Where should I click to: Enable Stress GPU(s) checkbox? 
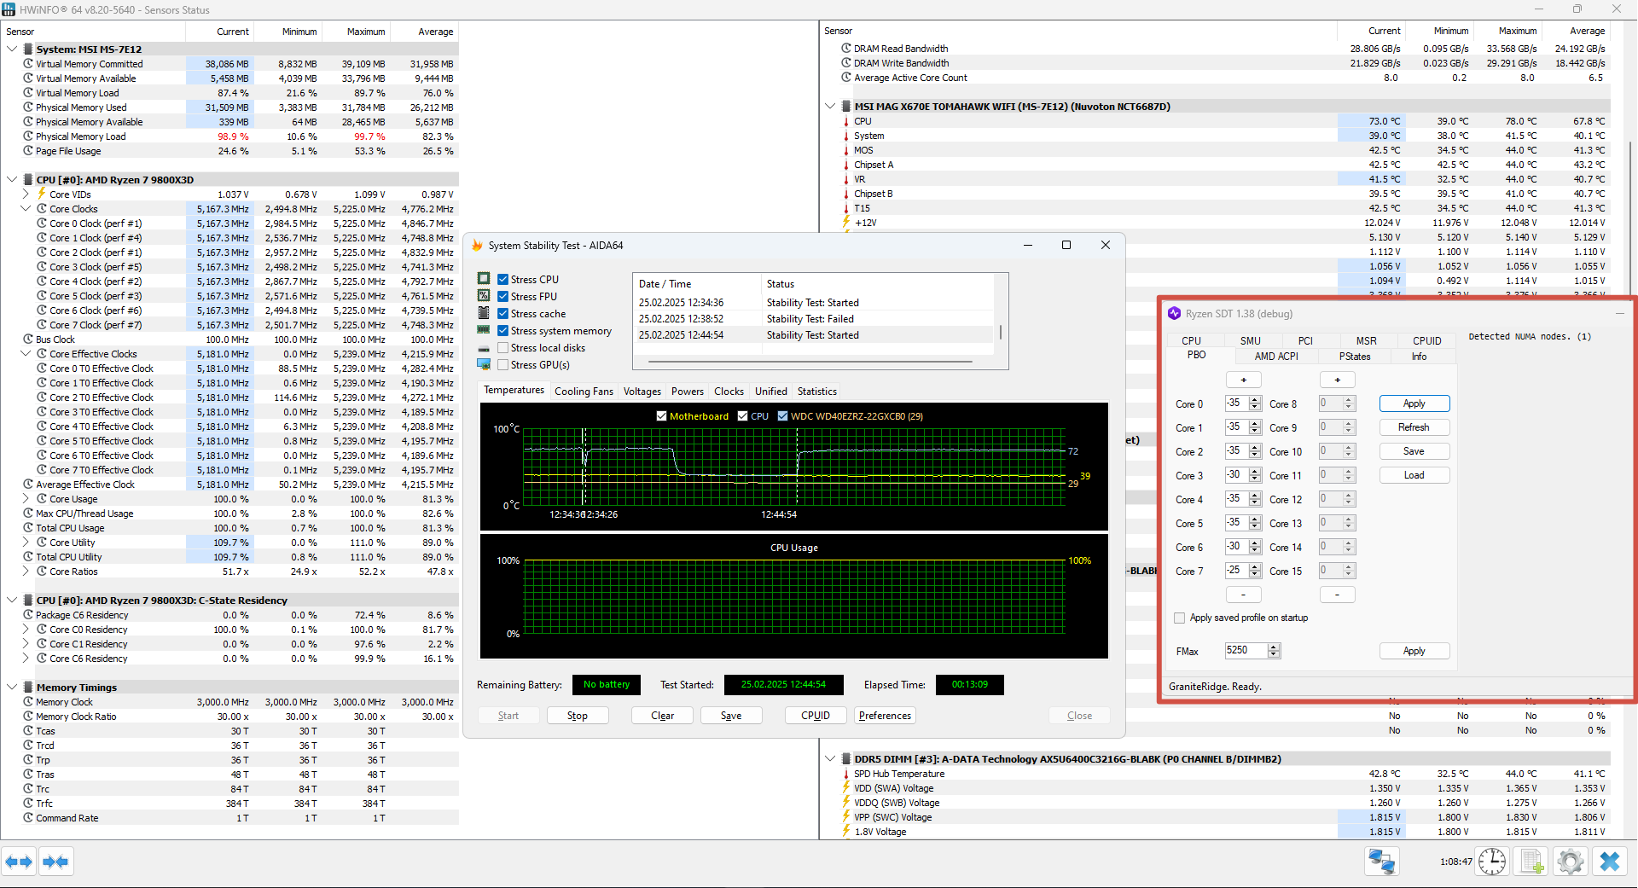[503, 365]
